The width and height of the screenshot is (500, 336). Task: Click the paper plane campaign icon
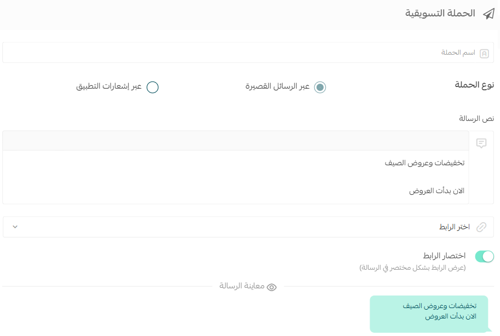[488, 14]
